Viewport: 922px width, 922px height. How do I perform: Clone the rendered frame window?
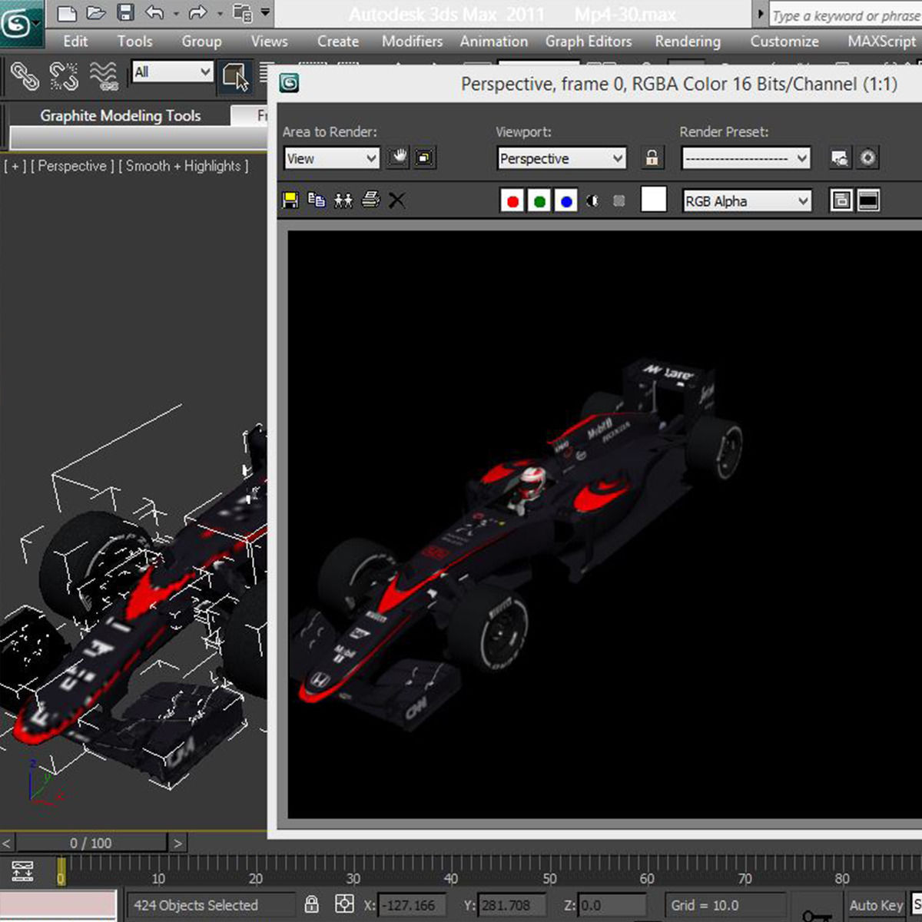click(343, 201)
